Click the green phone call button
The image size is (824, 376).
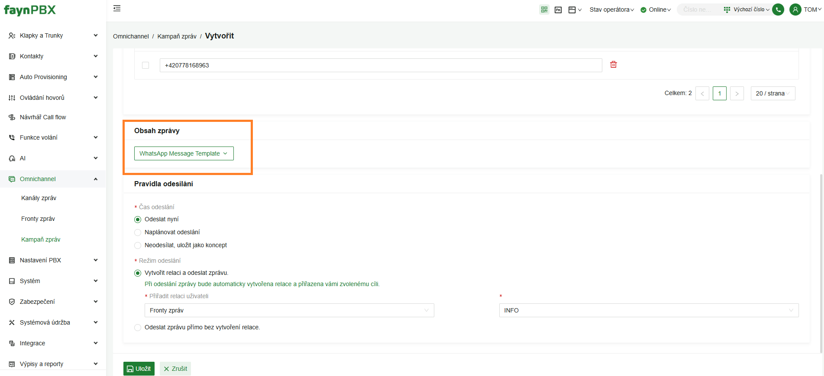point(778,10)
